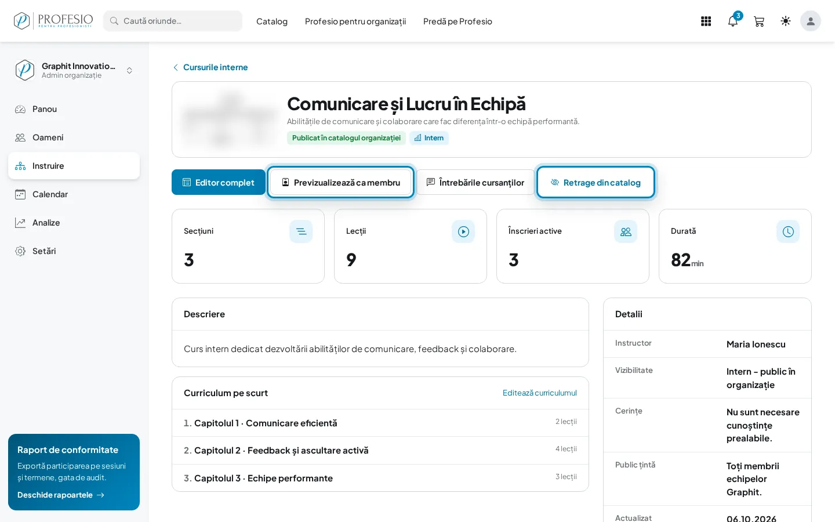Open Catalog in top navigation
This screenshot has height=522, width=835.
click(272, 21)
